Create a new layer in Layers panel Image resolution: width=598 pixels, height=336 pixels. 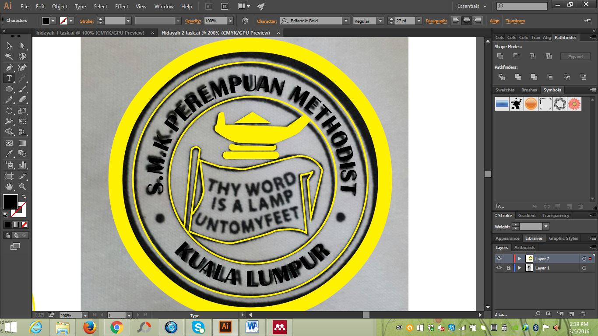572,314
